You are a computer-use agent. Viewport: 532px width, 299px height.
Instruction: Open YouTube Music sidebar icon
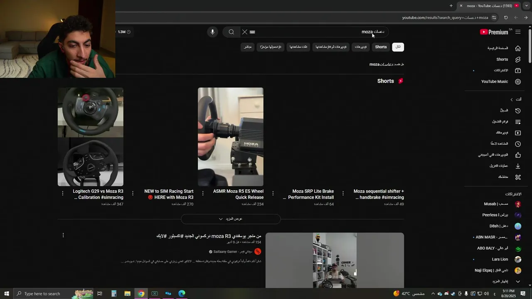tap(518, 82)
